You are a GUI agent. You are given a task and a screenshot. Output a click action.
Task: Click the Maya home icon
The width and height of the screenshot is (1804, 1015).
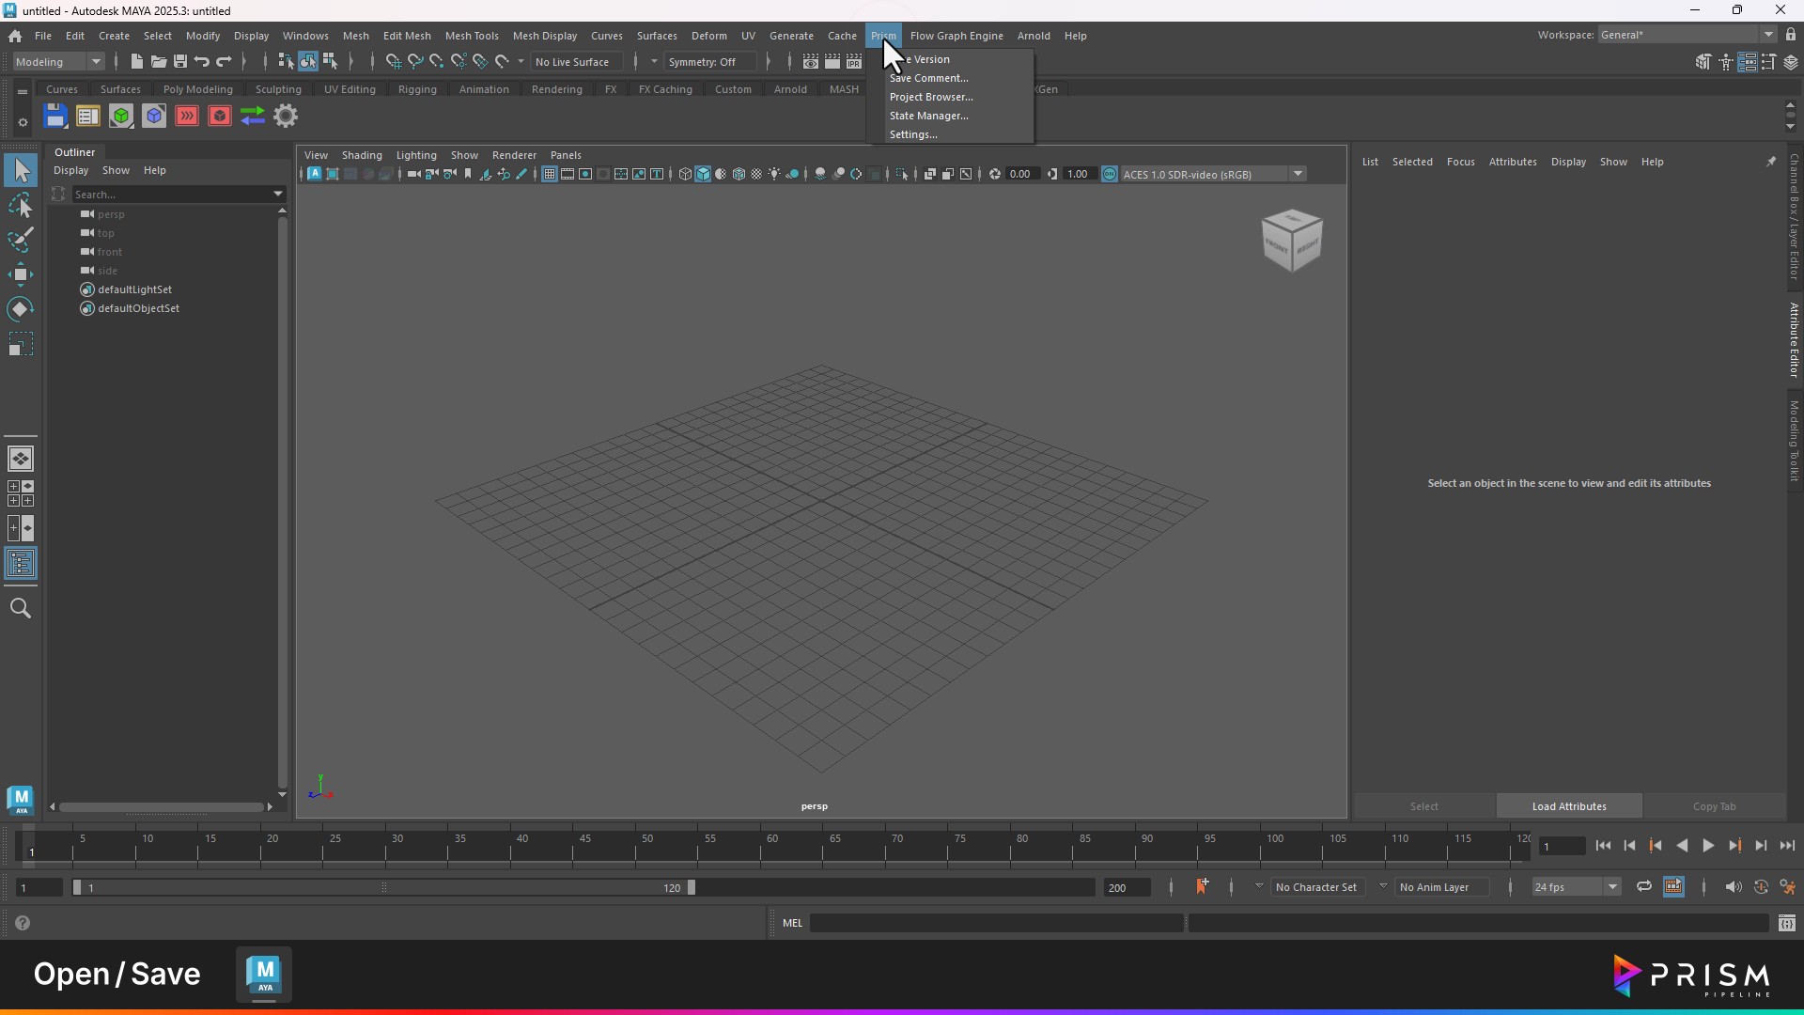click(x=15, y=36)
